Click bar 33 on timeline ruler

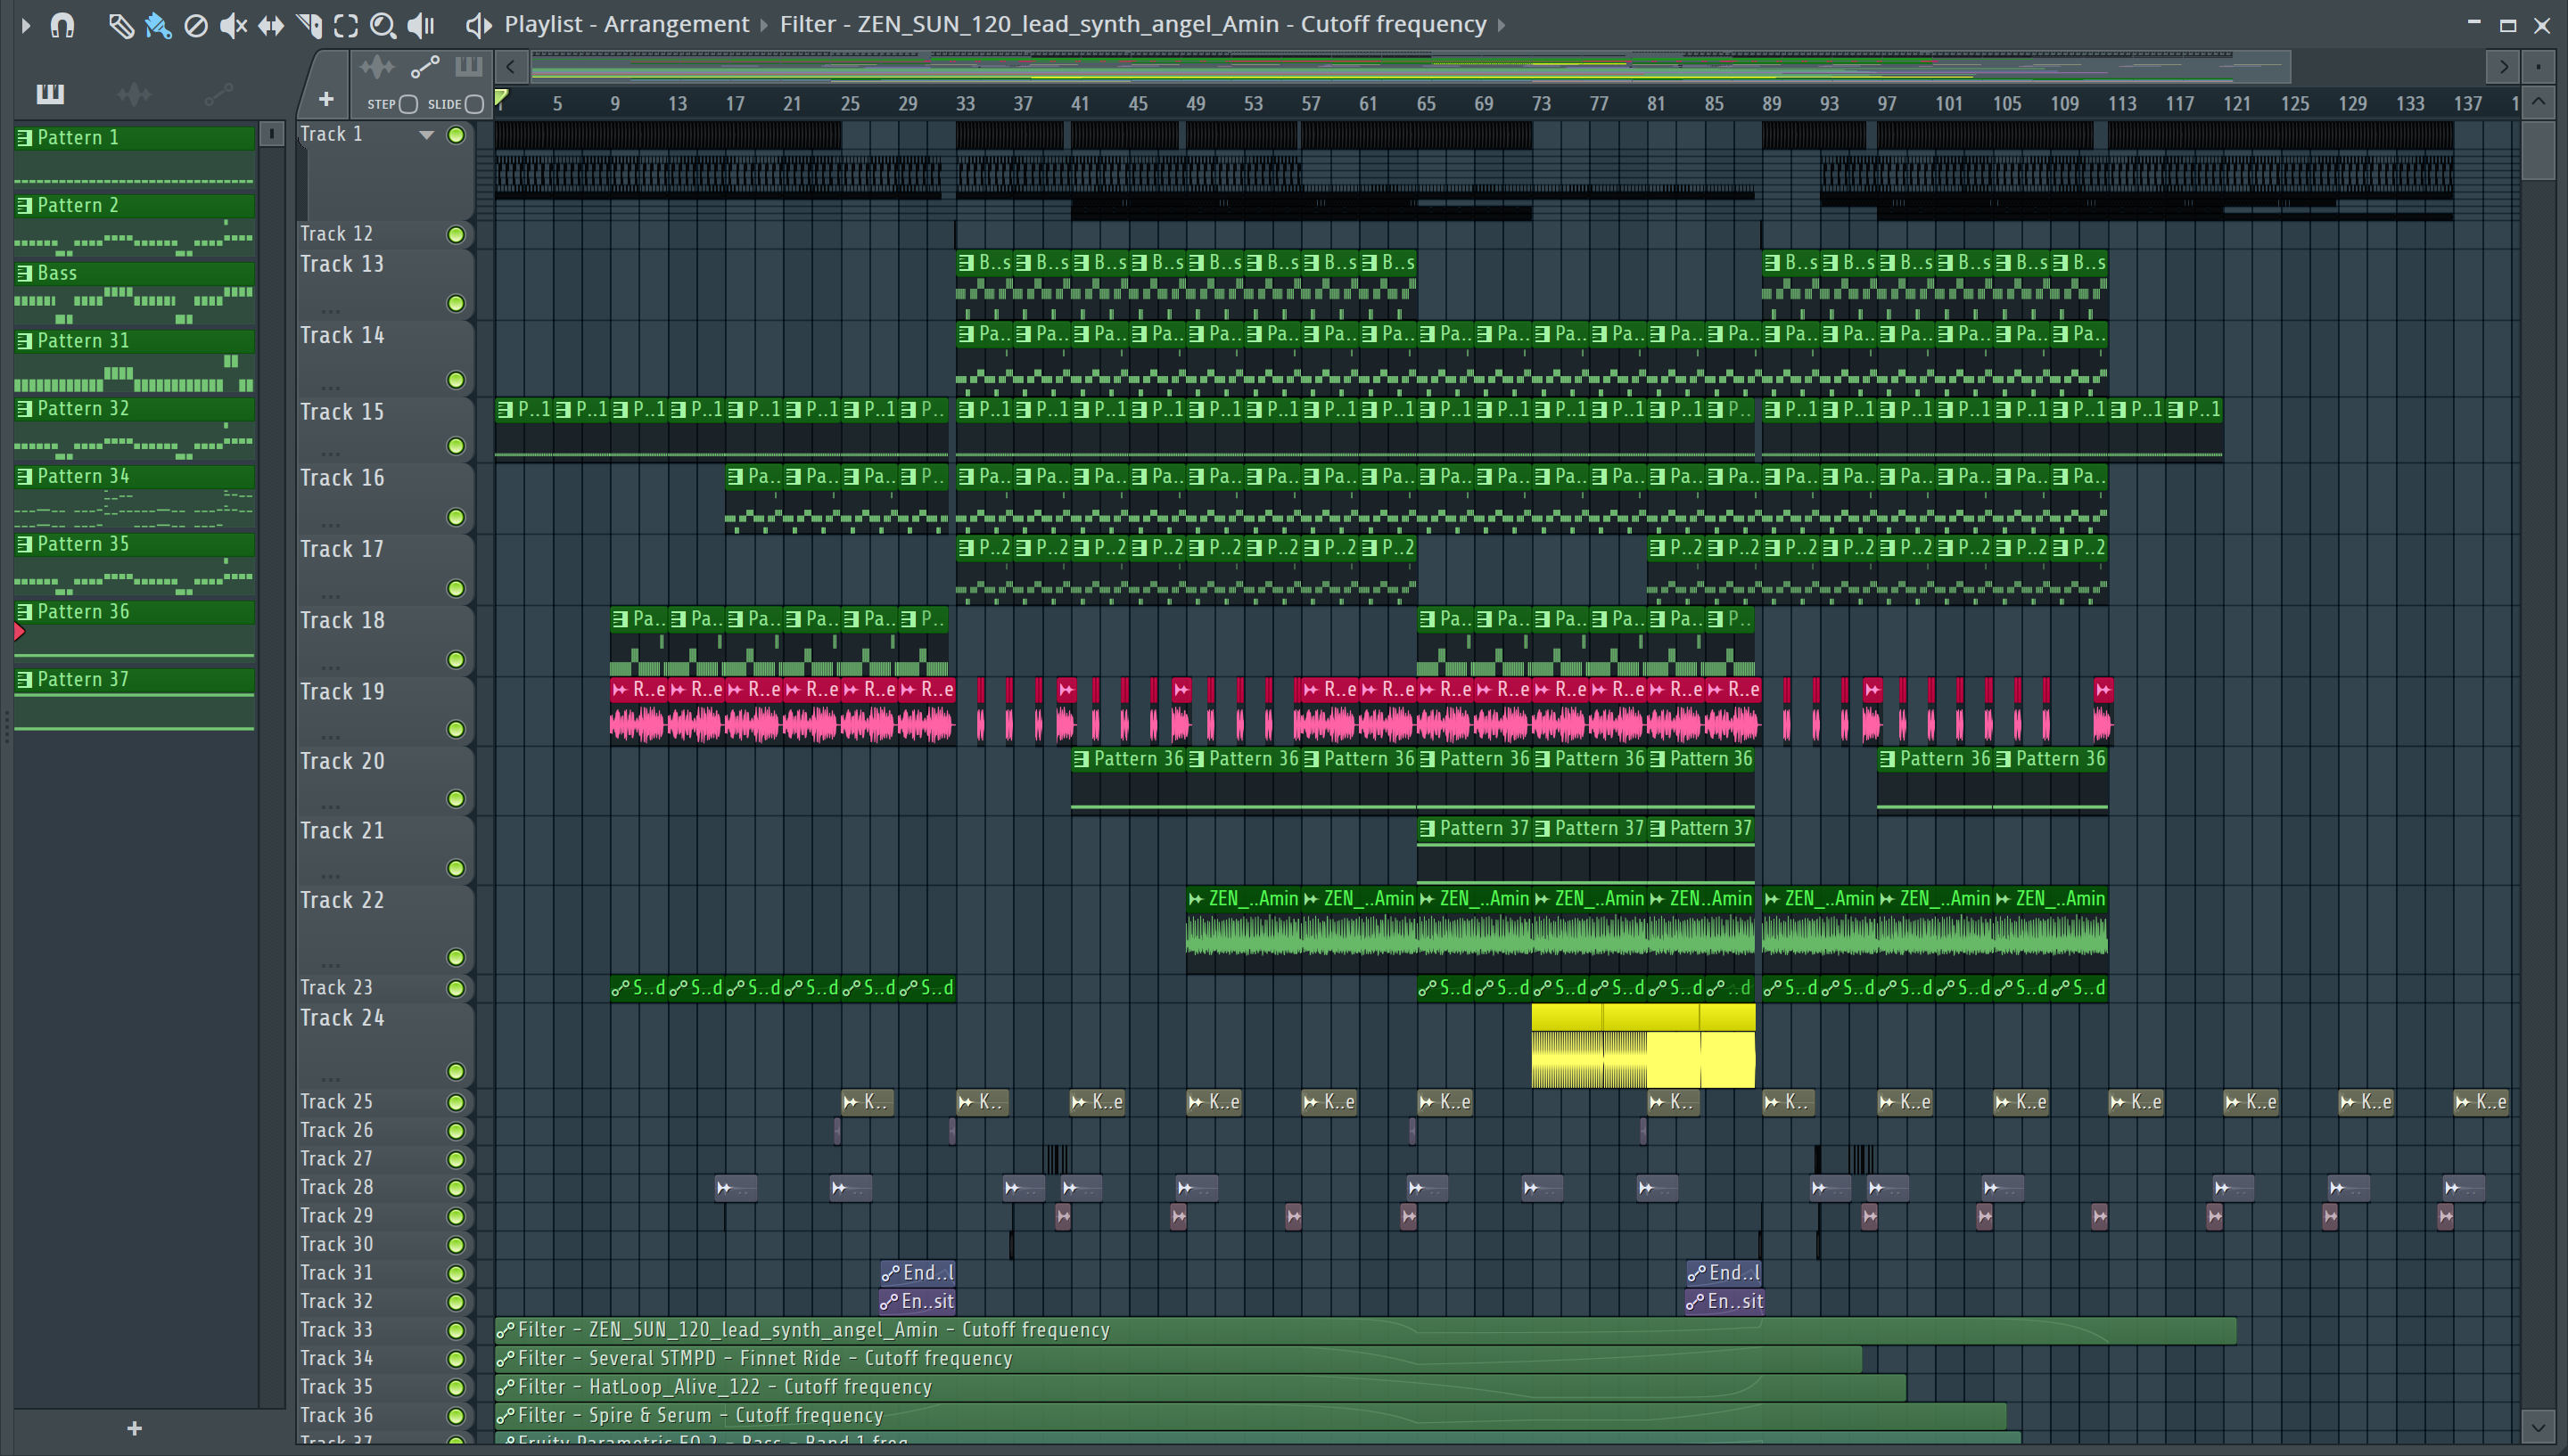(x=966, y=103)
